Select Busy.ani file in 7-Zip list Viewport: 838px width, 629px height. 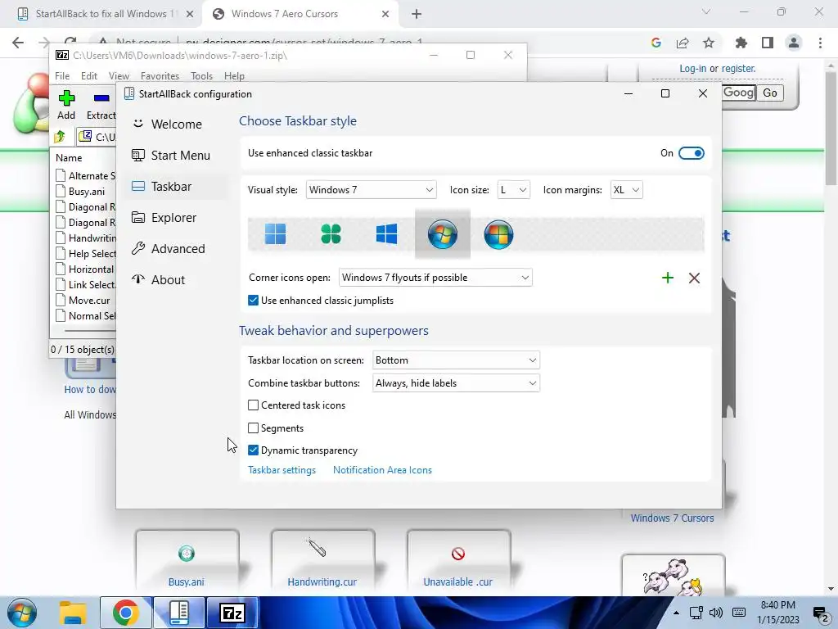click(86, 192)
